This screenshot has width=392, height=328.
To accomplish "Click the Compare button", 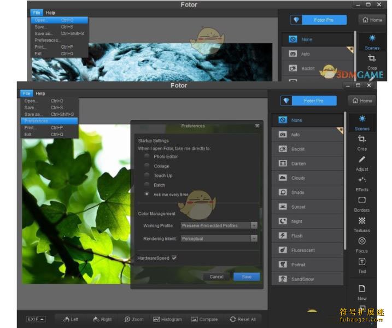I will tap(204, 319).
